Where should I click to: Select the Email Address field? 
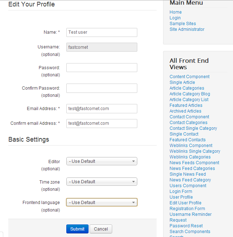(x=101, y=109)
